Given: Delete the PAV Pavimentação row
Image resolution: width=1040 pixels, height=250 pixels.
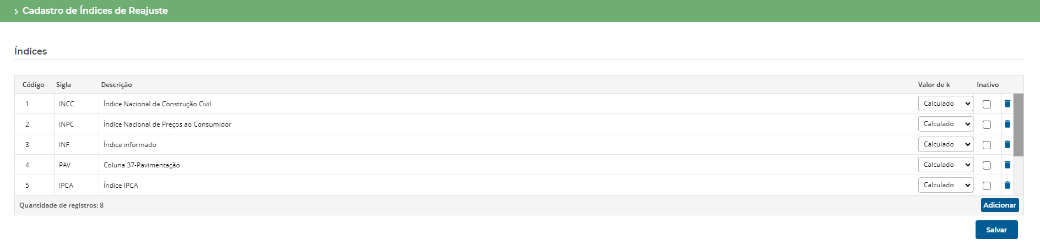Looking at the screenshot, I should pyautogui.click(x=1007, y=165).
